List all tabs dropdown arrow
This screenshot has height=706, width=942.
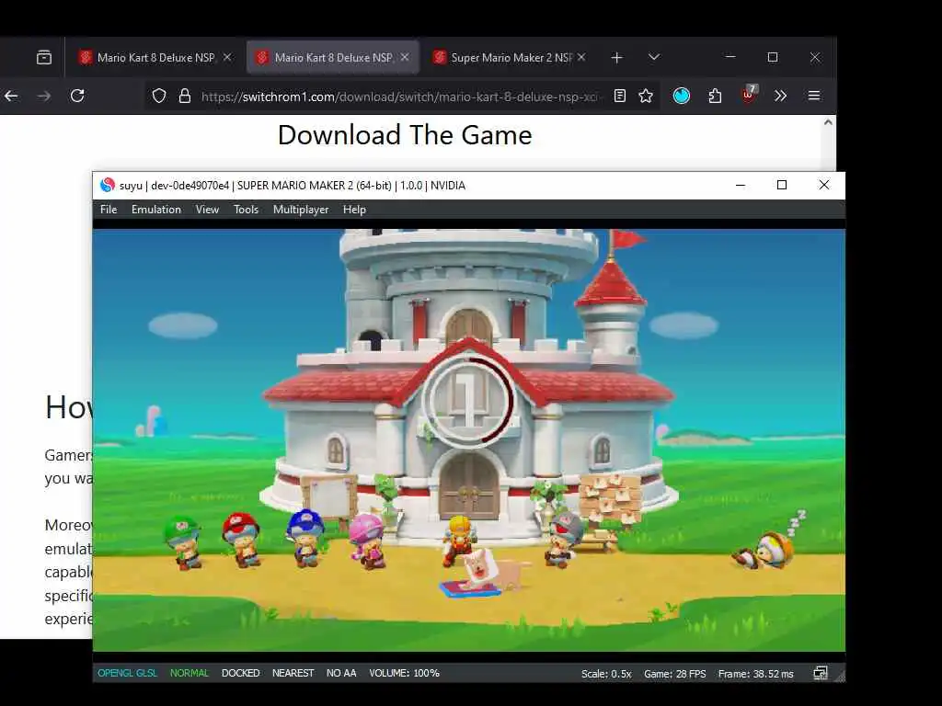click(654, 57)
